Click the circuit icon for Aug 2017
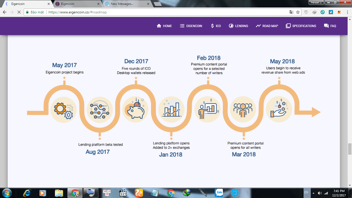The height and width of the screenshot is (198, 352). 100,110
